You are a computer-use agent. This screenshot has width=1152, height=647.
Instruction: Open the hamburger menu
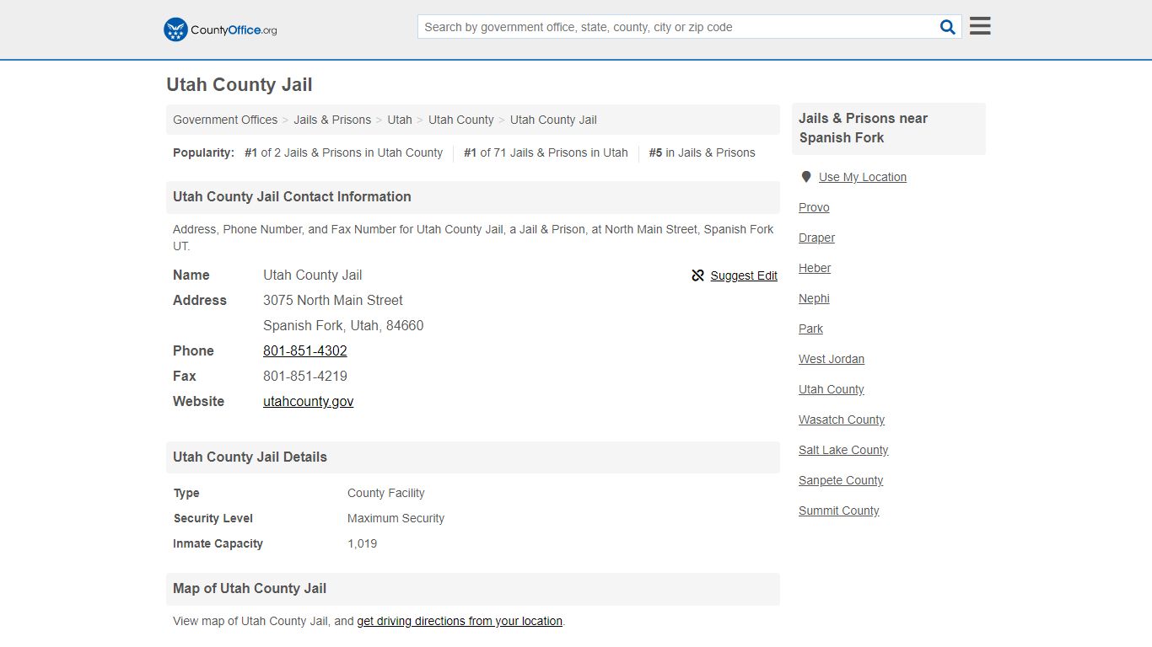(x=980, y=26)
